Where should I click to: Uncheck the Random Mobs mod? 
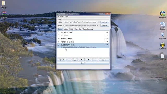click(58, 42)
